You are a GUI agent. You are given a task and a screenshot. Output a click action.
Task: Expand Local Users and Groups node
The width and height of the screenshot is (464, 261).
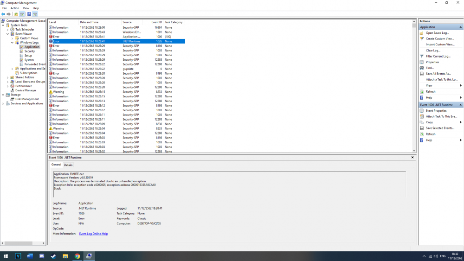8,82
